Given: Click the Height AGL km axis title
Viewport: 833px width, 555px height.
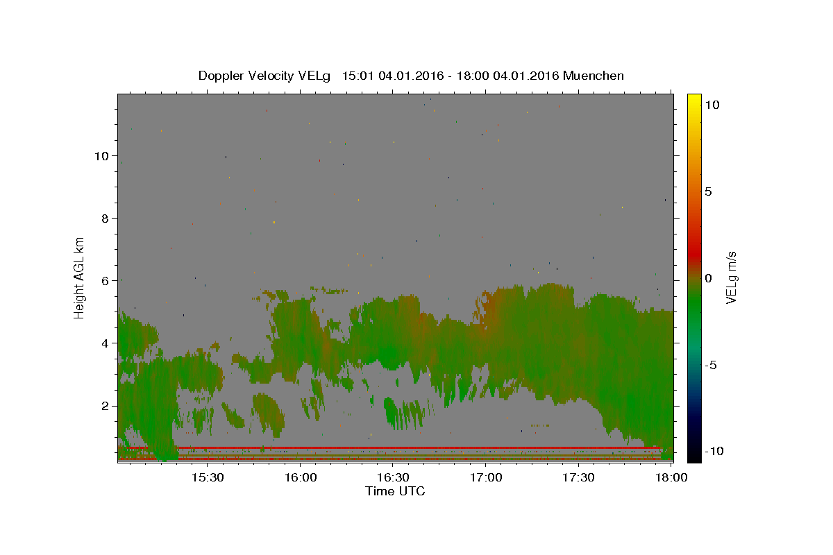Looking at the screenshot, I should pyautogui.click(x=80, y=277).
